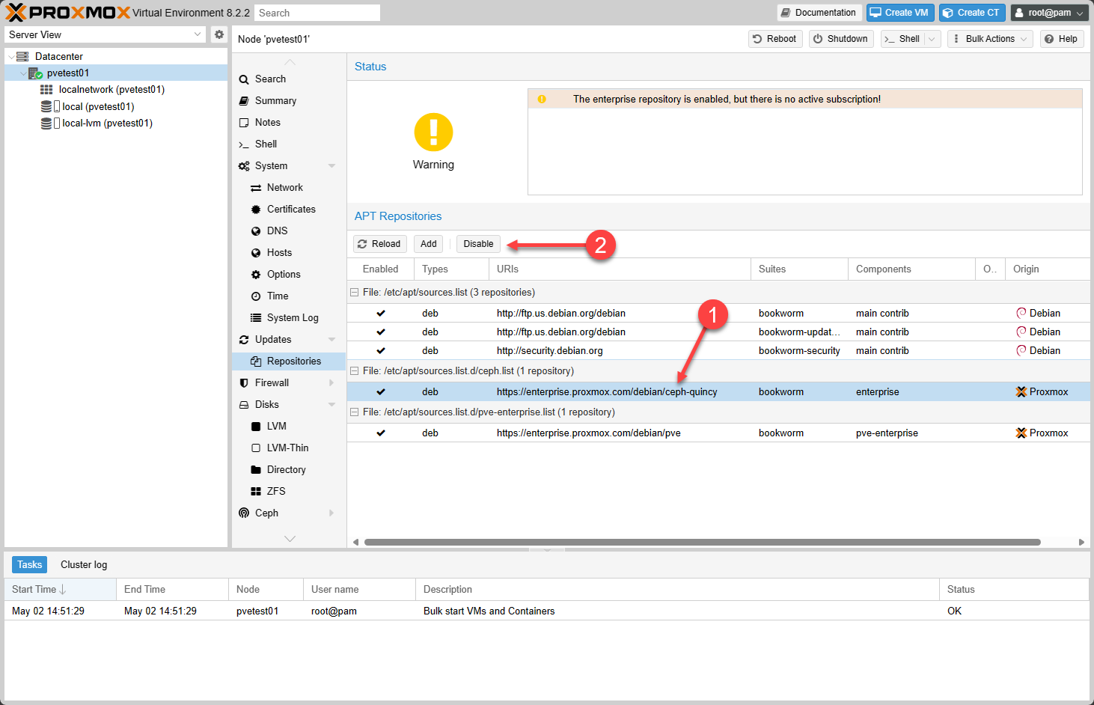Toggle enabled checkmark for security.debian.org repository
1094x705 pixels.
tap(381, 351)
